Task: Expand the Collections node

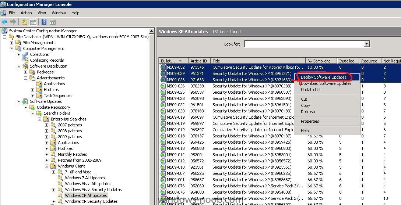Action: click(x=18, y=54)
